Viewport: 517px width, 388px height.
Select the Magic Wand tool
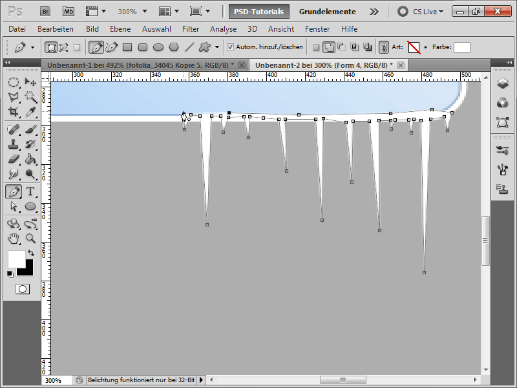30,96
